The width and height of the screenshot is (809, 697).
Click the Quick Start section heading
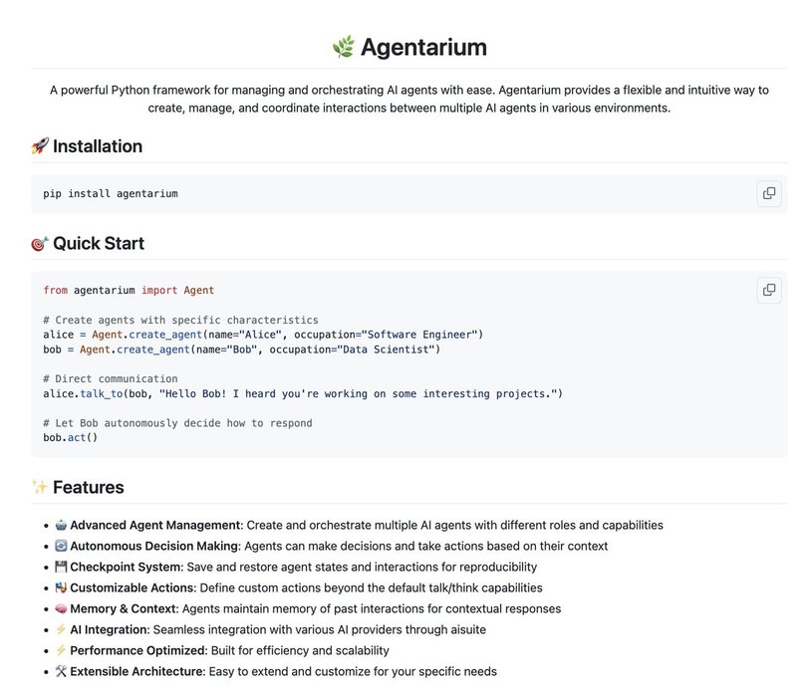99,243
